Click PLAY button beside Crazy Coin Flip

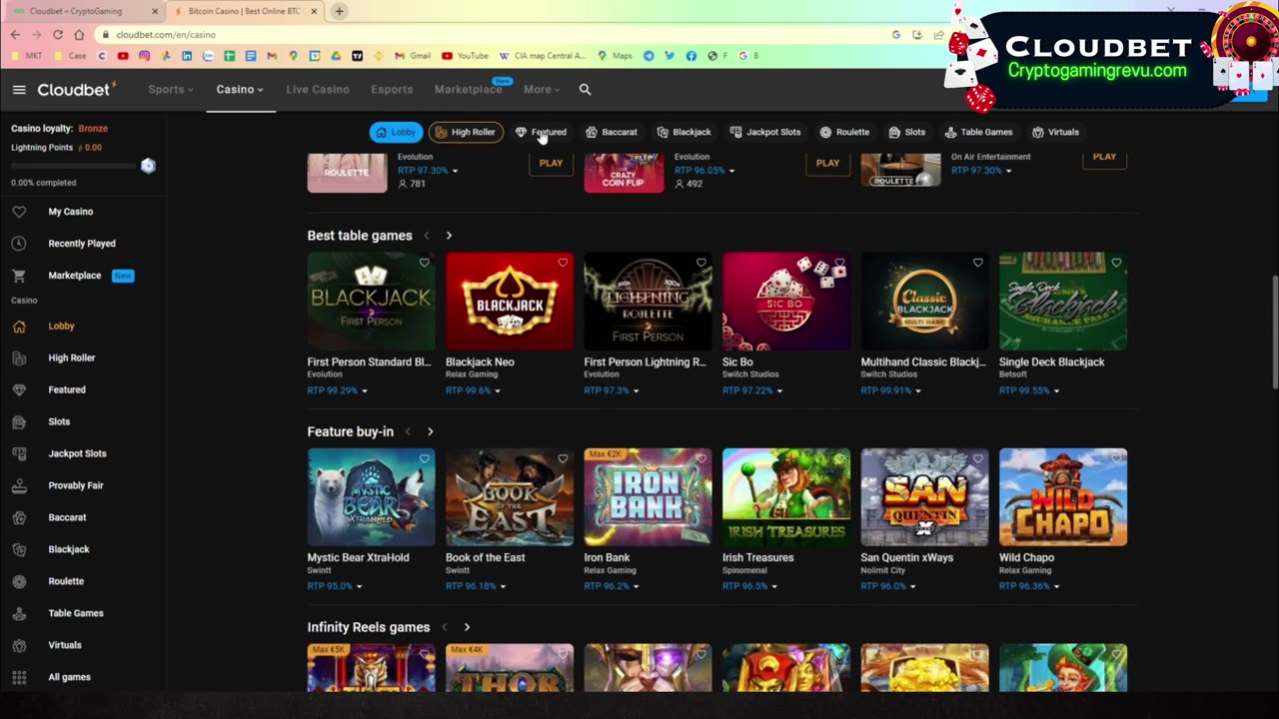point(827,164)
